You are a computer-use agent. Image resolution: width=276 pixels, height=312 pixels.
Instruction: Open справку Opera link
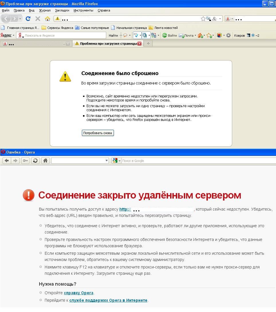(78, 293)
